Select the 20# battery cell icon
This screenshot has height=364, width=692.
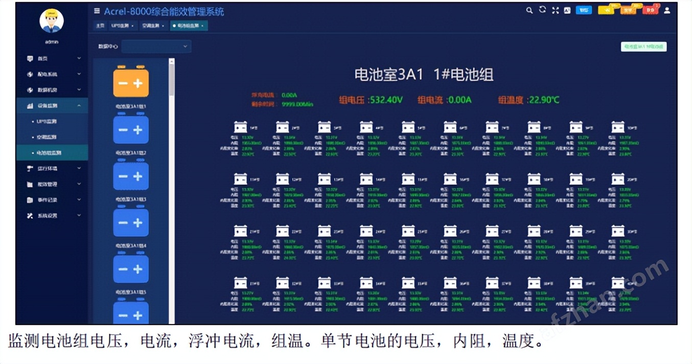tap(618, 179)
